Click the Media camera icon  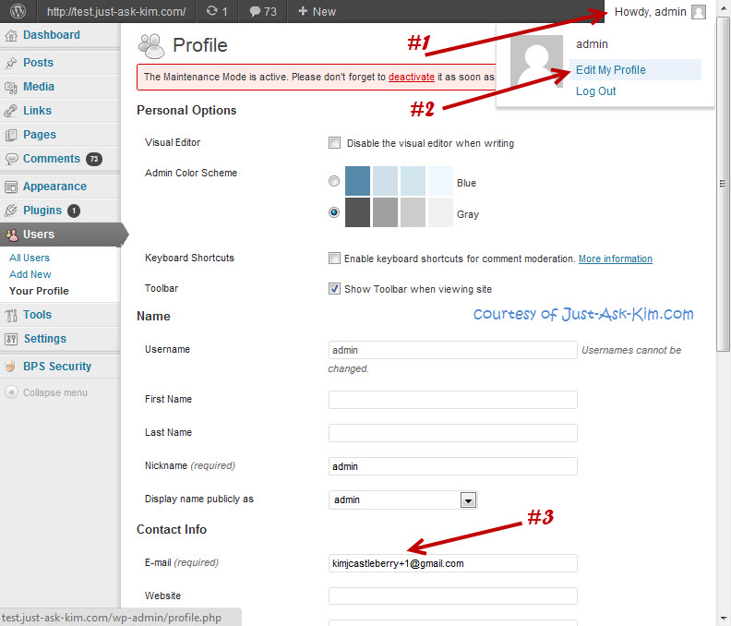click(11, 87)
